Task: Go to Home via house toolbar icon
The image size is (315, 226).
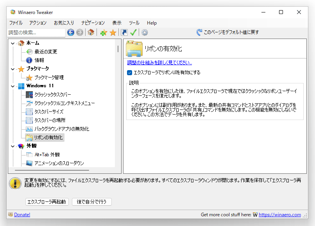Action: (91, 32)
